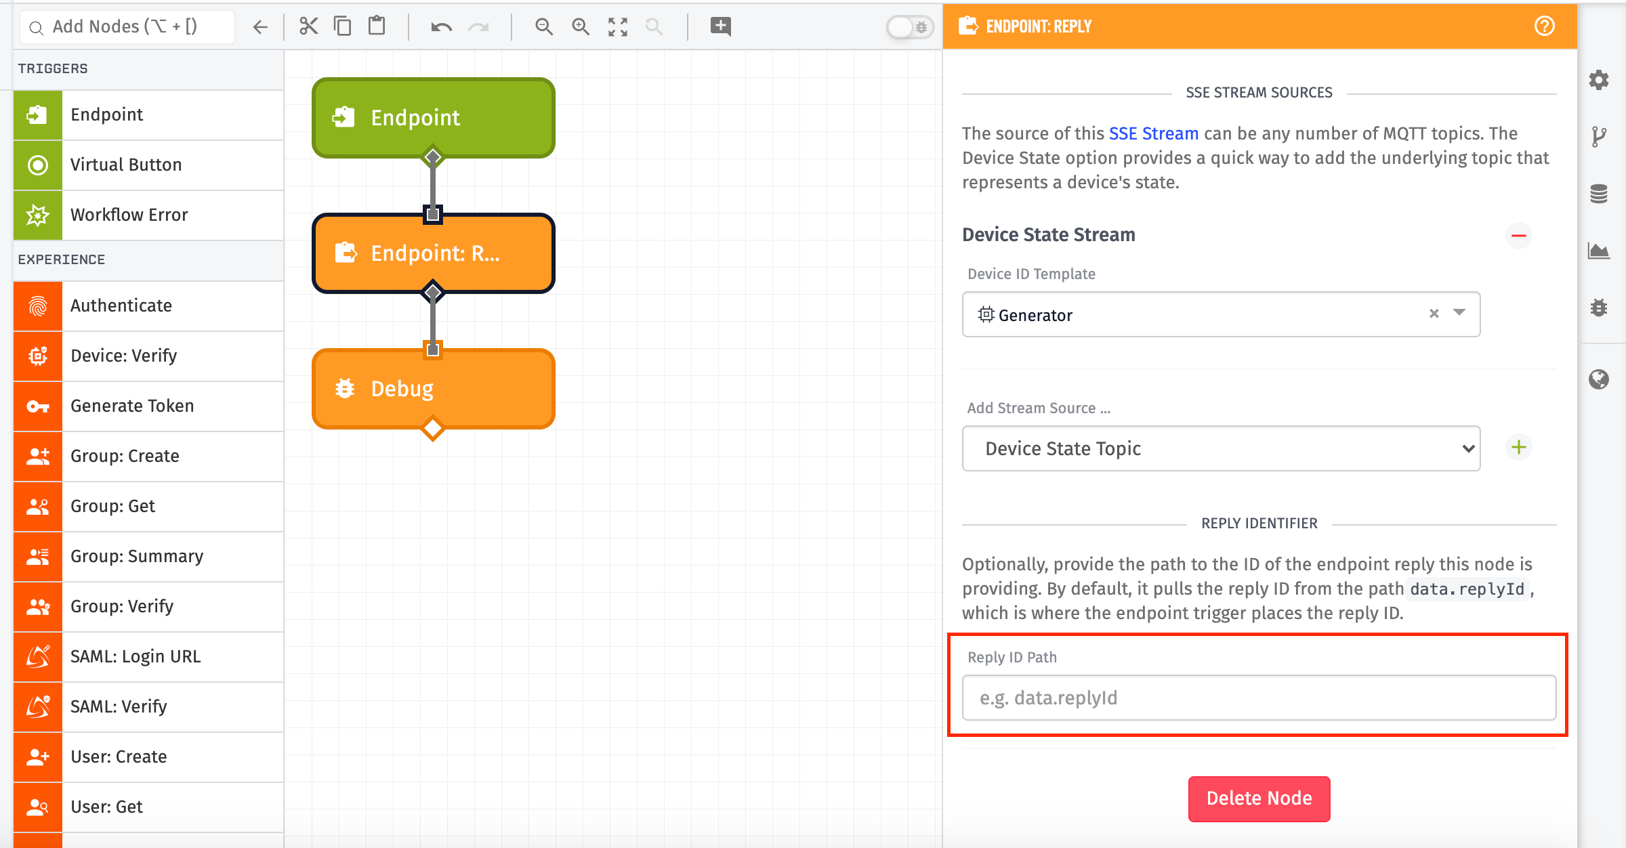Open versions branch icon in right sidebar

1599,137
